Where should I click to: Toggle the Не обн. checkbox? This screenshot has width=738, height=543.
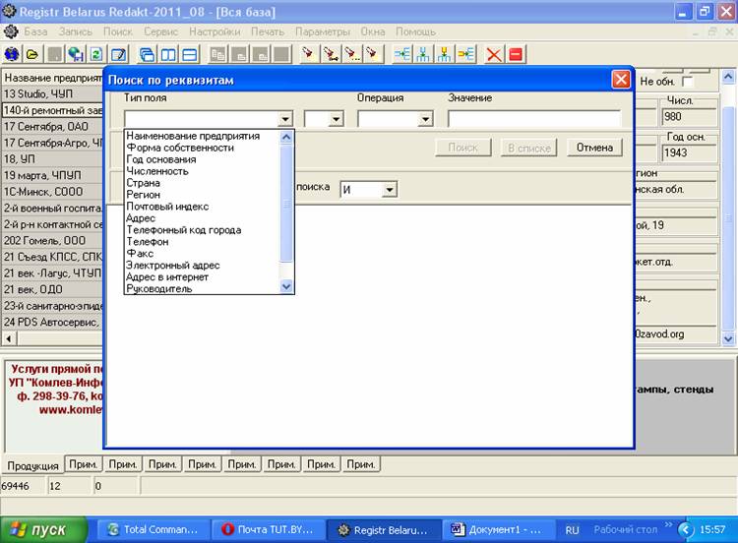point(688,81)
